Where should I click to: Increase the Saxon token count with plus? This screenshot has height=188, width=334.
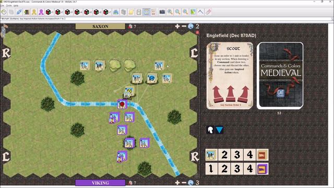click(x=177, y=26)
